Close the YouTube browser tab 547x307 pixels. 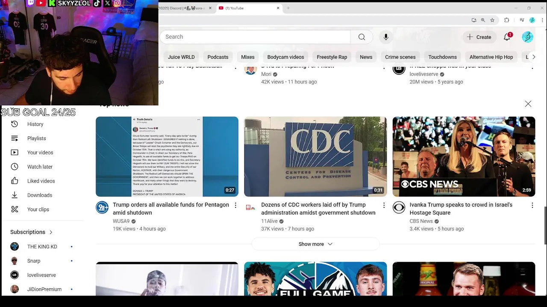(x=278, y=8)
